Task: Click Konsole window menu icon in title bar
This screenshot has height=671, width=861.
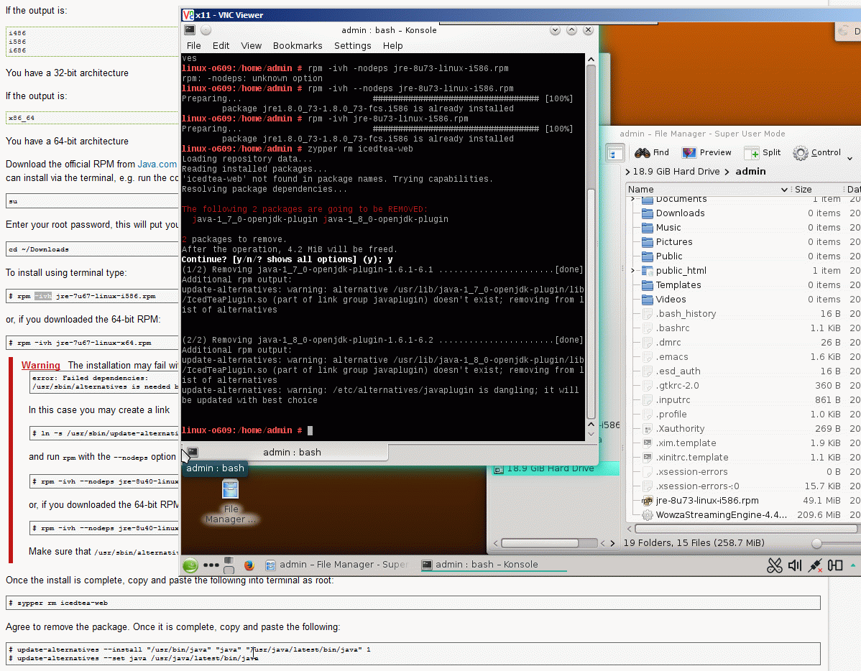Action: (x=190, y=30)
